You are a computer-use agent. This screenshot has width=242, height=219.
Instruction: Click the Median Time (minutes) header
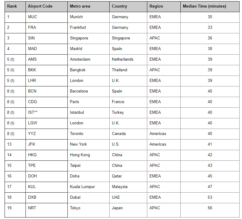click(210, 6)
